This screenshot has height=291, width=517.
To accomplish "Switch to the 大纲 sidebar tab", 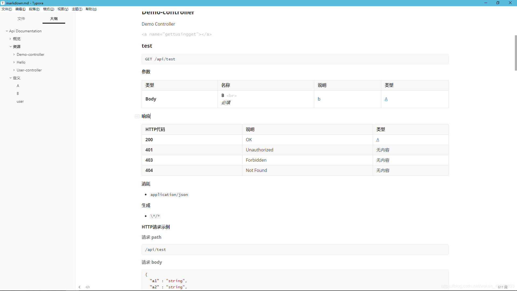I will click(x=54, y=19).
